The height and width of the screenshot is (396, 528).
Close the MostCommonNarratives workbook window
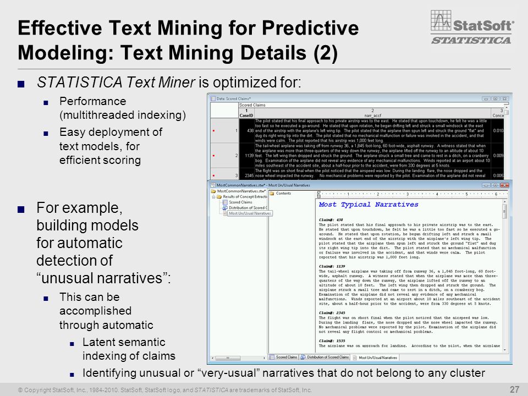504,185
